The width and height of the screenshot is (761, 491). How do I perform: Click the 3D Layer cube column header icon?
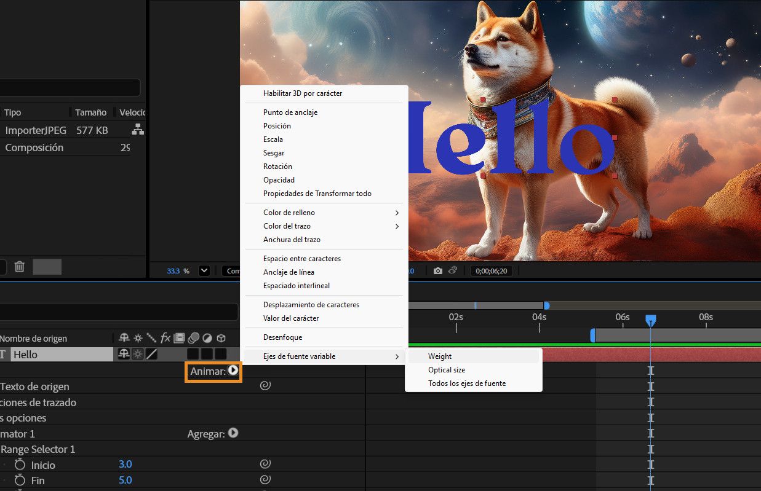click(221, 338)
